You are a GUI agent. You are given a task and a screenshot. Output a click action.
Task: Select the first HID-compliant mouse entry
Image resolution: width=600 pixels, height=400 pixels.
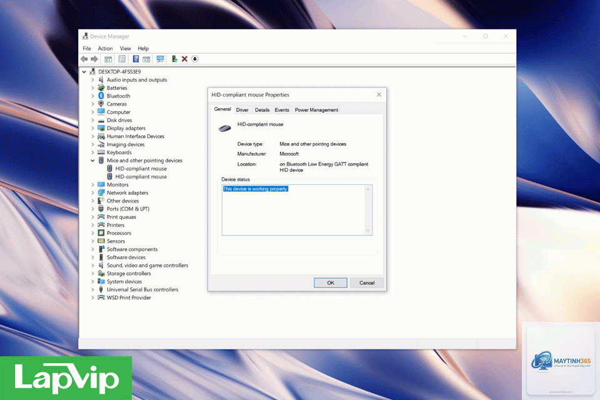click(141, 168)
